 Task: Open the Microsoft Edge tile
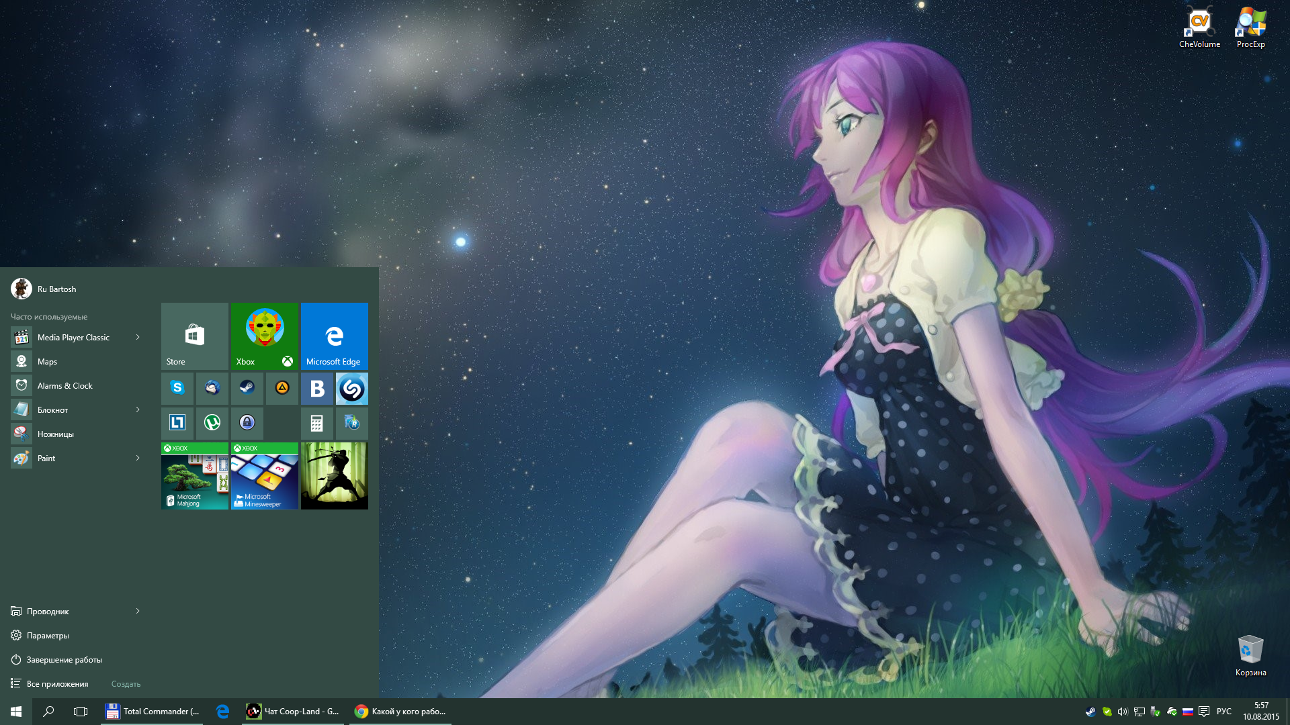click(x=334, y=336)
